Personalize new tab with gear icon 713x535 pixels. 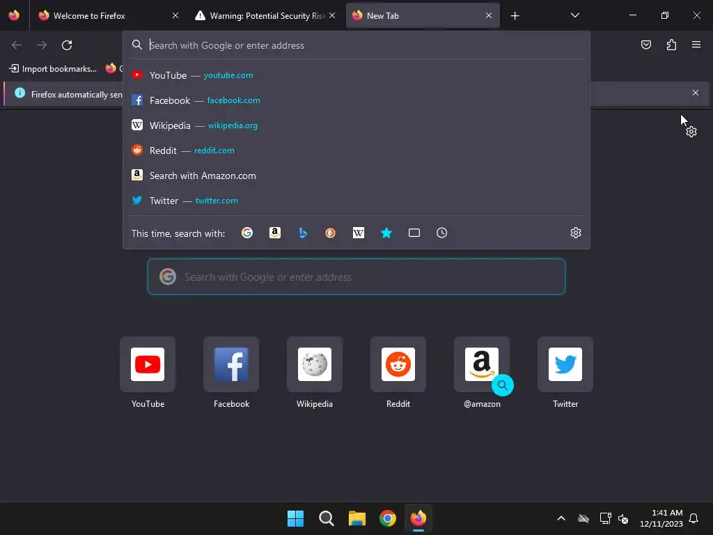tap(691, 132)
